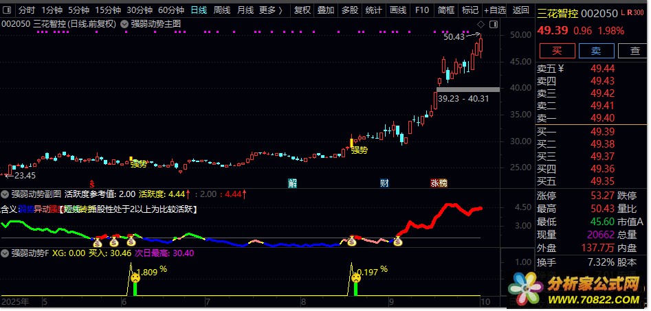Toggle the panel icon beside the diamond icon

pyautogui.click(x=493, y=25)
